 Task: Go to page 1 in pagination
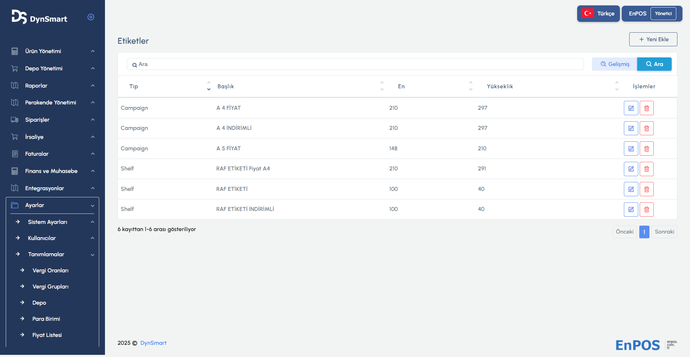(x=644, y=232)
